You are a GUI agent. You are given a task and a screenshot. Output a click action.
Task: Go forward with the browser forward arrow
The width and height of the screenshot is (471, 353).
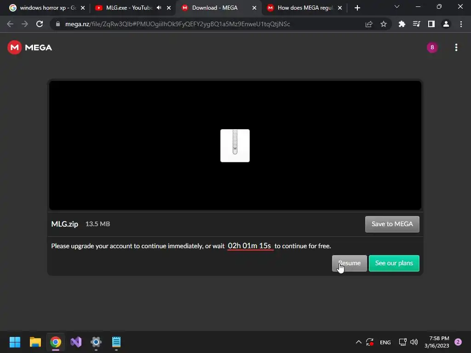[25, 24]
